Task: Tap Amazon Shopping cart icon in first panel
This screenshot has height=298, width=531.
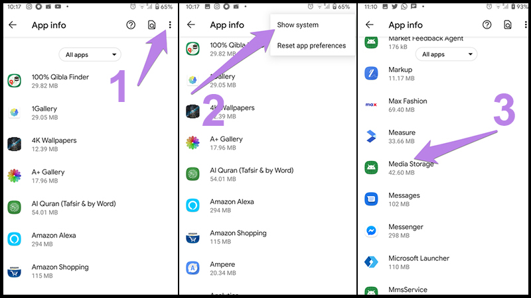Action: pyautogui.click(x=14, y=271)
